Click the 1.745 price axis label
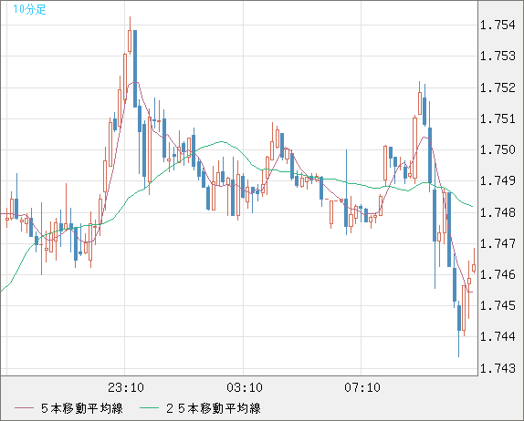Screen dimensions: 524x421 pos(498,305)
